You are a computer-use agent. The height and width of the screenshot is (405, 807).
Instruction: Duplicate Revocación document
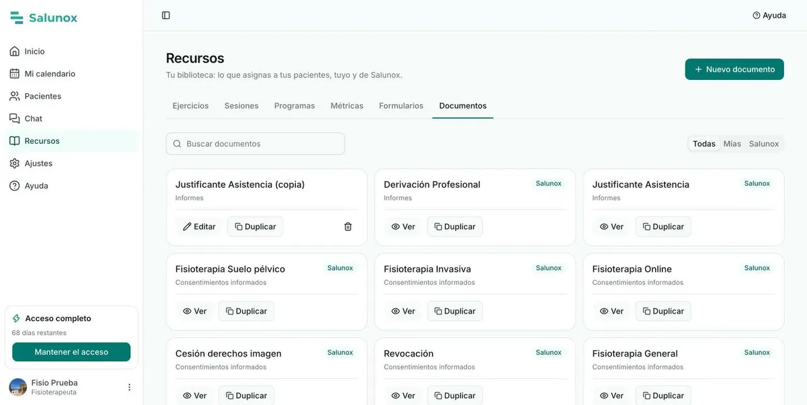(455, 396)
